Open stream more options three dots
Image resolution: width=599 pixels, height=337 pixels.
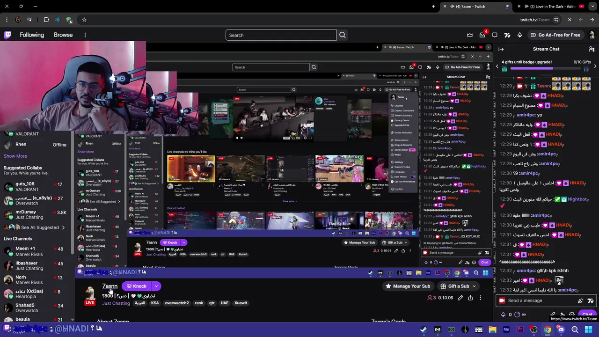(480, 298)
